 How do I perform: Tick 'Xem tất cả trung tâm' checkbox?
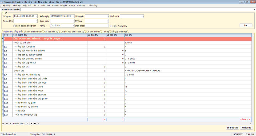[x=14, y=26]
